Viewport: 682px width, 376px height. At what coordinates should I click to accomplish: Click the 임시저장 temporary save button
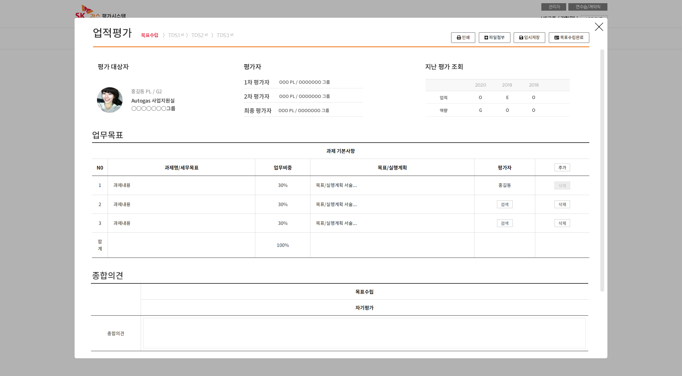coord(529,38)
